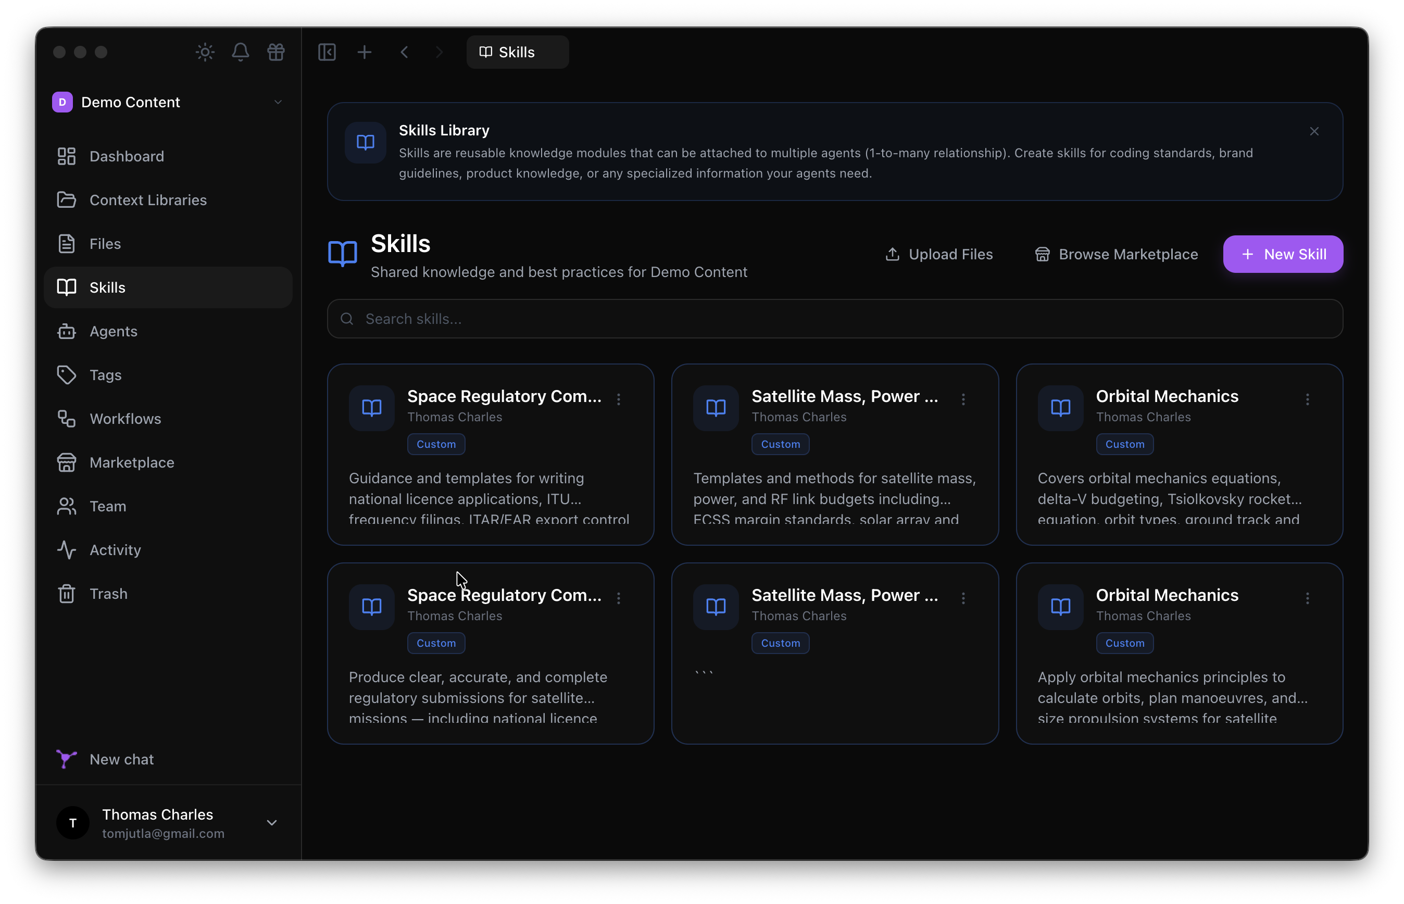Click Upload Files
Image resolution: width=1404 pixels, height=904 pixels.
coord(939,254)
